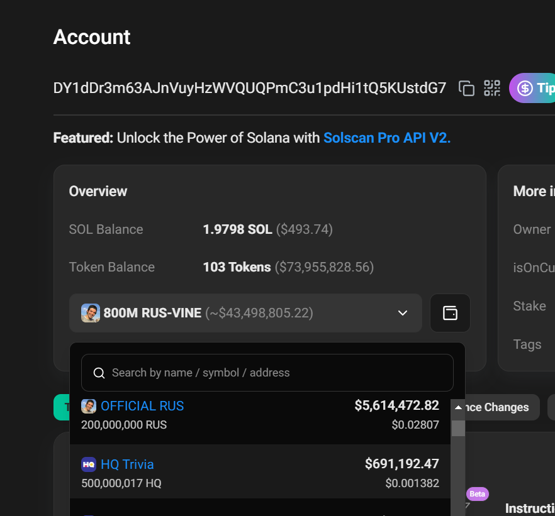Viewport: 555px width, 516px height.
Task: Click the $0.02807 token price
Action: tap(415, 425)
